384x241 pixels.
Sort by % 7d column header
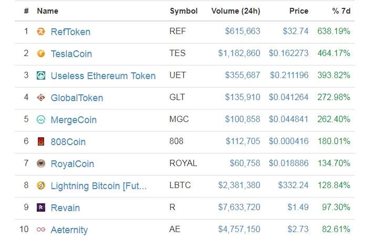click(341, 11)
